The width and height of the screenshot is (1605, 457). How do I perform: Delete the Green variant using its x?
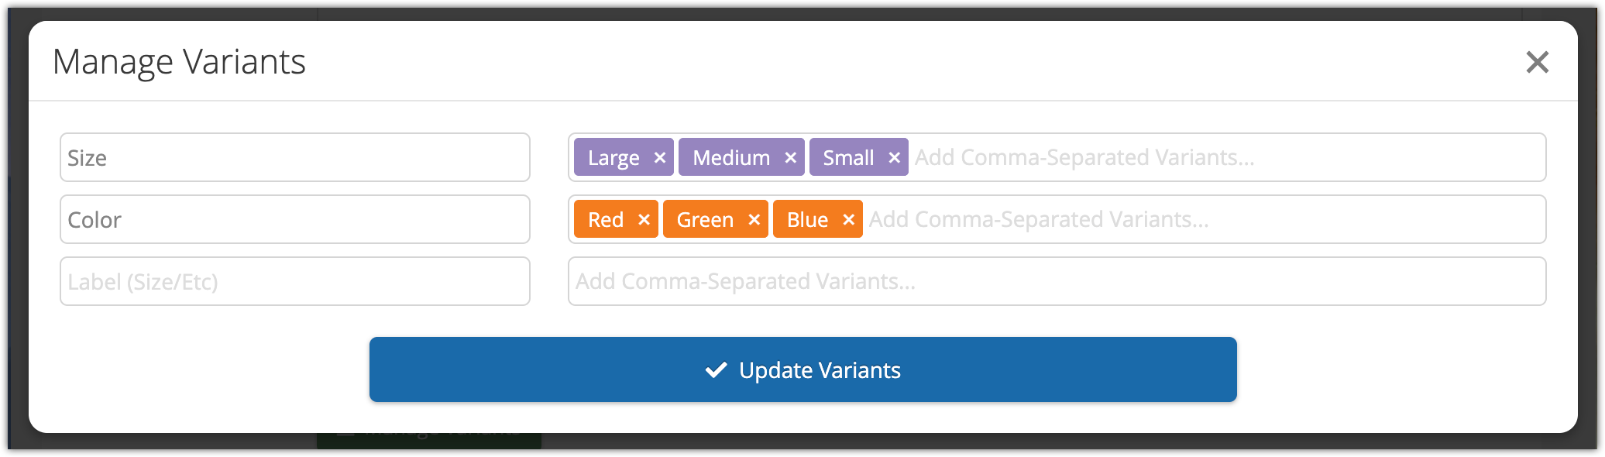pyautogui.click(x=754, y=220)
